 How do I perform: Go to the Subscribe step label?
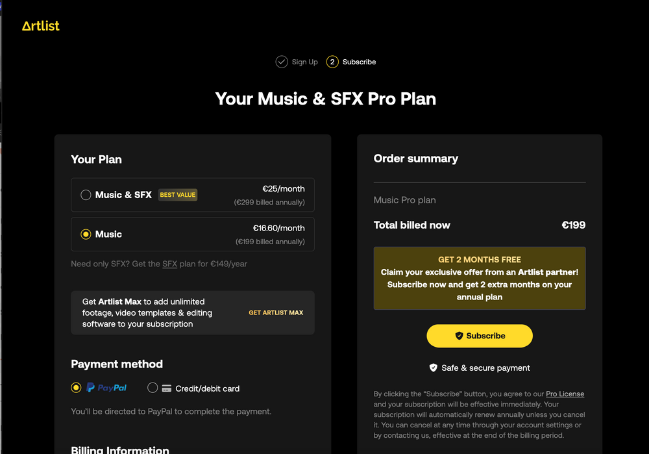click(x=359, y=62)
